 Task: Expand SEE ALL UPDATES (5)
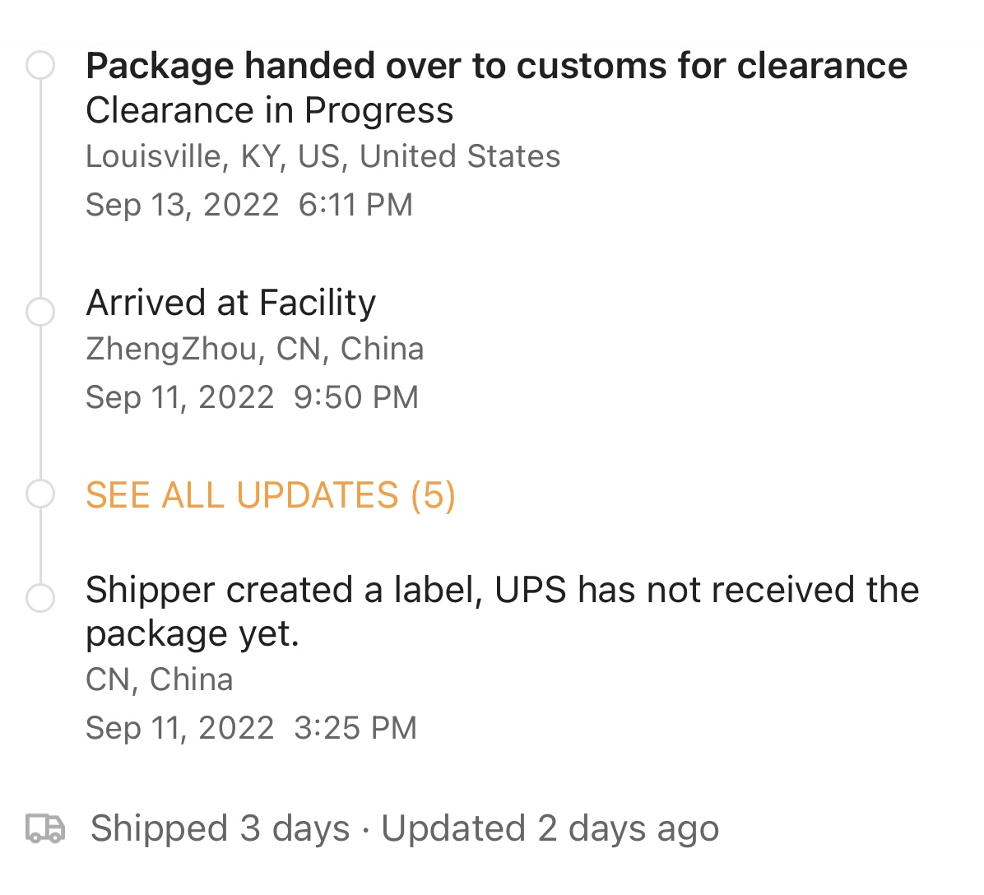click(271, 495)
